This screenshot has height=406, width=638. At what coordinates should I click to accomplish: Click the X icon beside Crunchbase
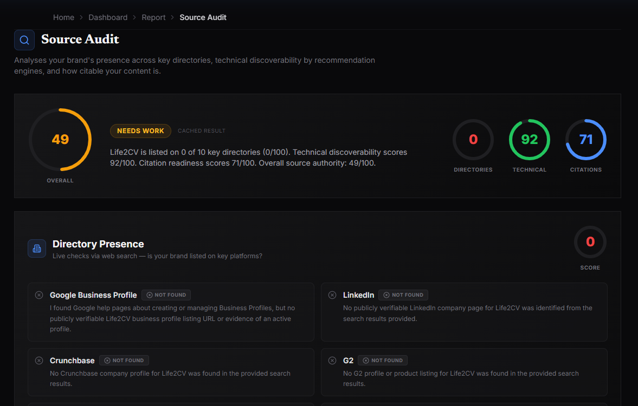pos(39,361)
